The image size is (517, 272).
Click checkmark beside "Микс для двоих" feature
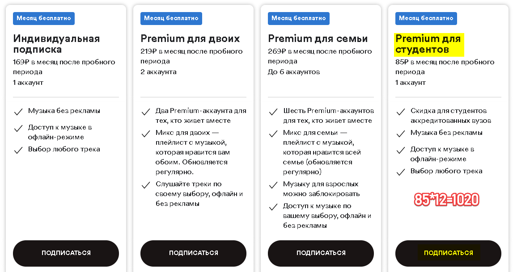click(146, 134)
